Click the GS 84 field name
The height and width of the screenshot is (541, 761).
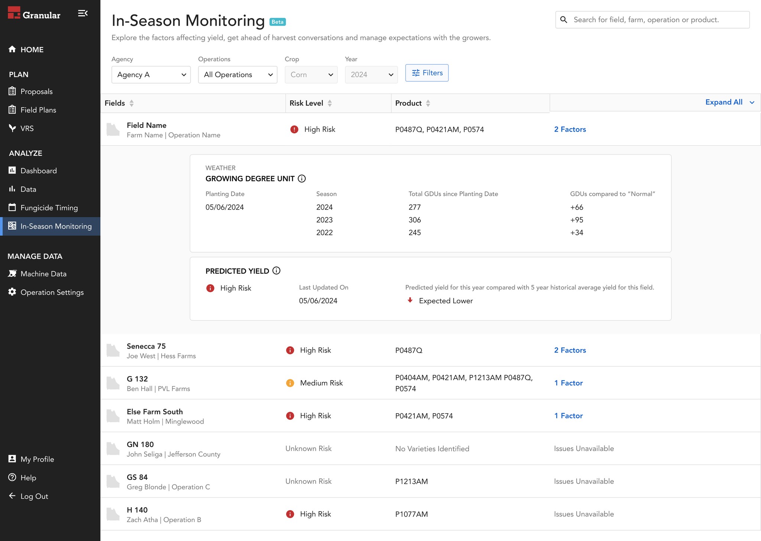(137, 477)
